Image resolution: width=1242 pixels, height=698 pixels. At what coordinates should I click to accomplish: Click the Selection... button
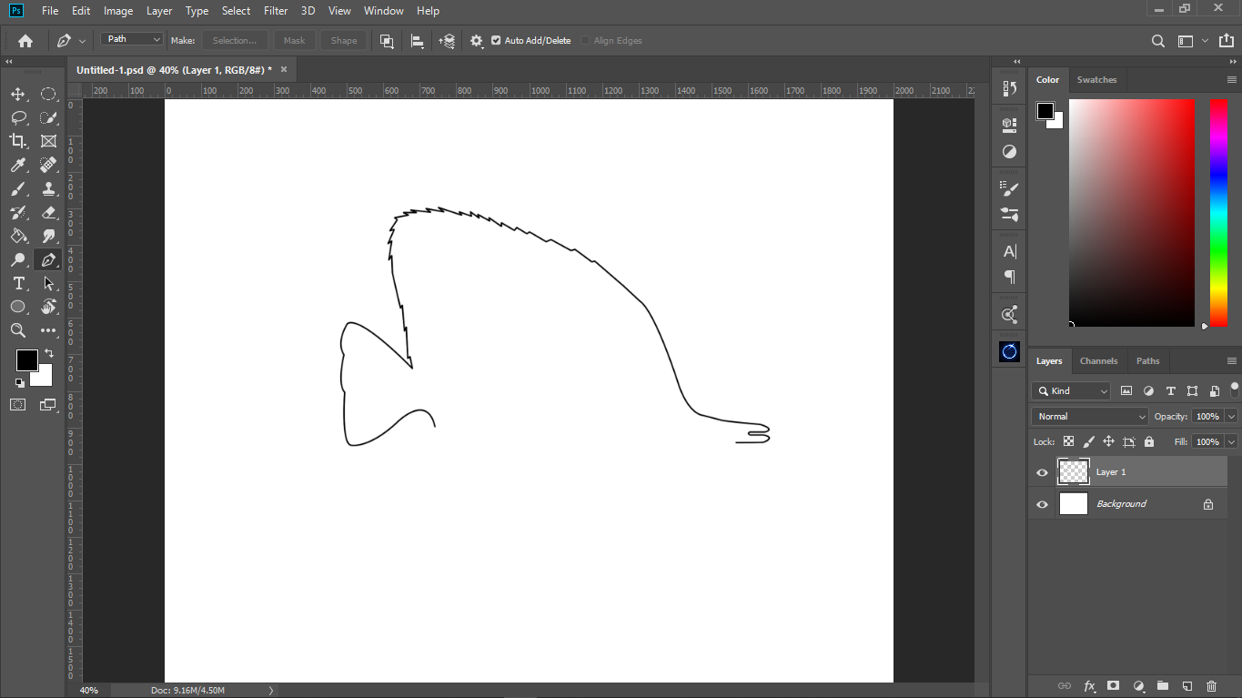tap(235, 41)
